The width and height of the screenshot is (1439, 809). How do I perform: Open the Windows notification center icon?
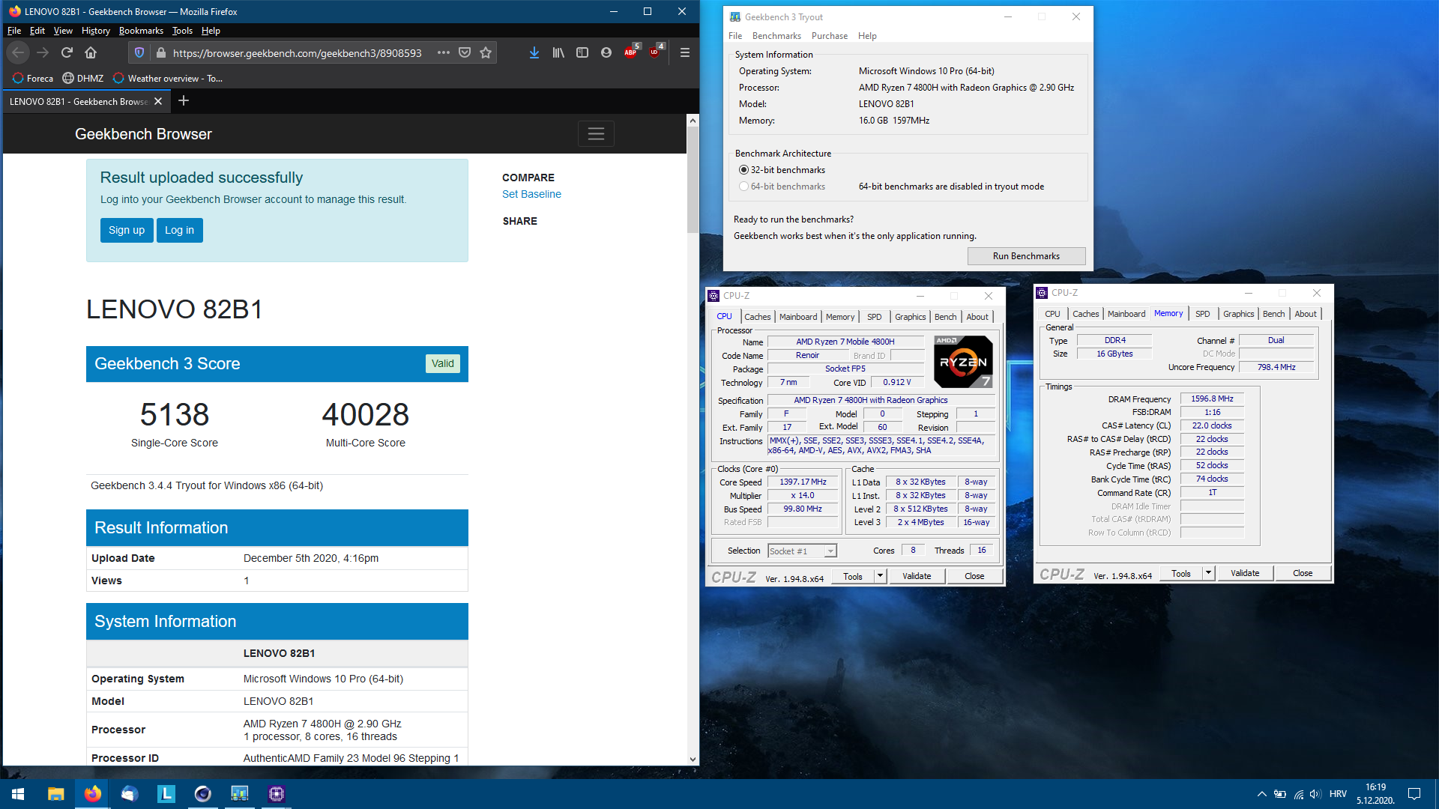coord(1414,794)
